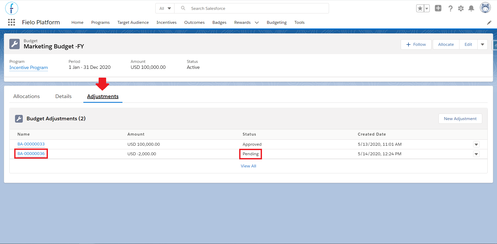
Task: Click the Status column header
Action: 249,134
